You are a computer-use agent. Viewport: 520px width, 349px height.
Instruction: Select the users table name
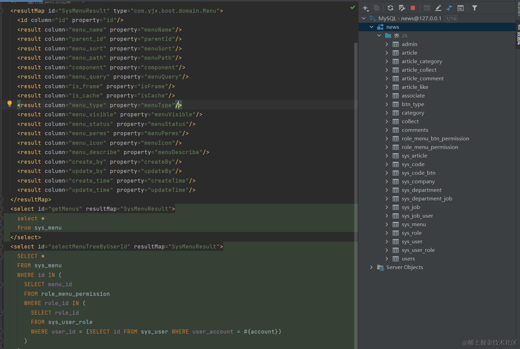click(x=408, y=259)
